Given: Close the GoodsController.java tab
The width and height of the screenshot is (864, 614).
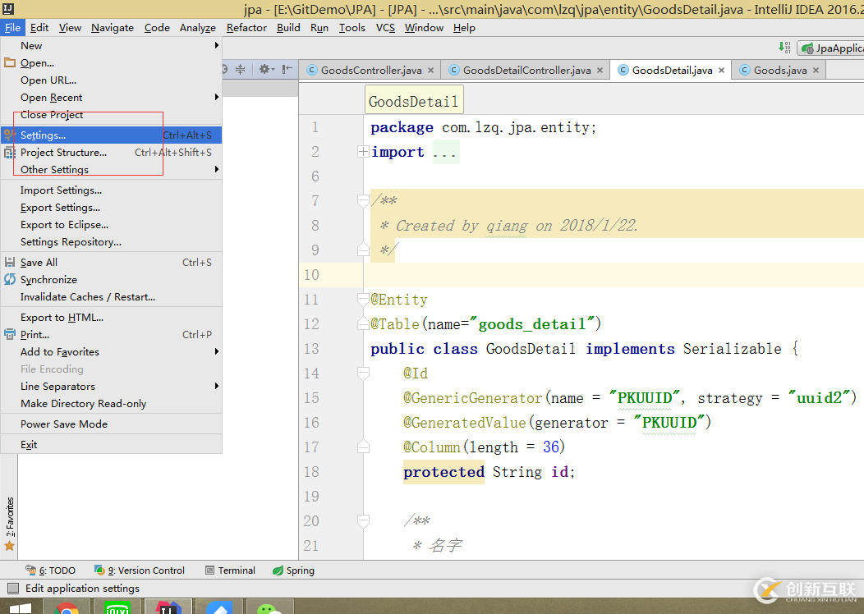Looking at the screenshot, I should point(431,70).
